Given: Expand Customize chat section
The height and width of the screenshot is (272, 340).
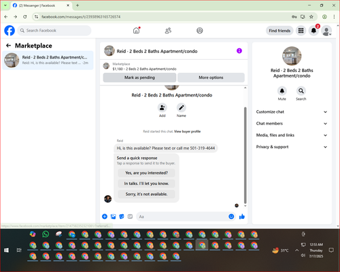Looking at the screenshot, I should click(x=292, y=112).
